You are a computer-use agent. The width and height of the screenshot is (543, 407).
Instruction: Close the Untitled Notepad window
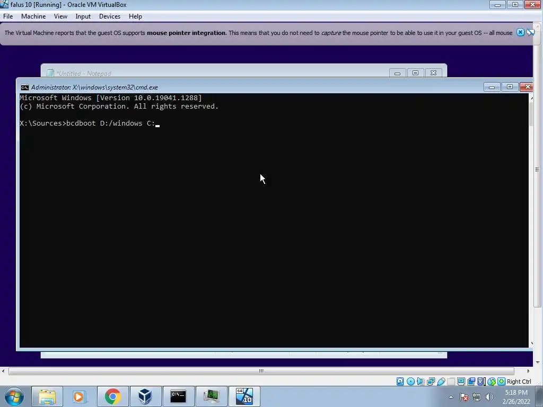[x=434, y=73]
